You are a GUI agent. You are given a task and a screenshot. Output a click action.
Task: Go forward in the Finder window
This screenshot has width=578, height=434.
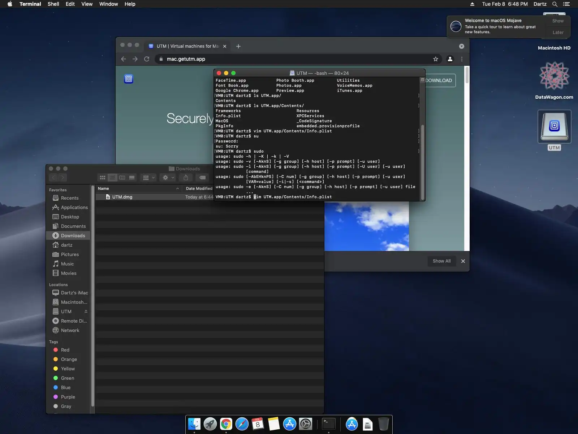coord(62,178)
